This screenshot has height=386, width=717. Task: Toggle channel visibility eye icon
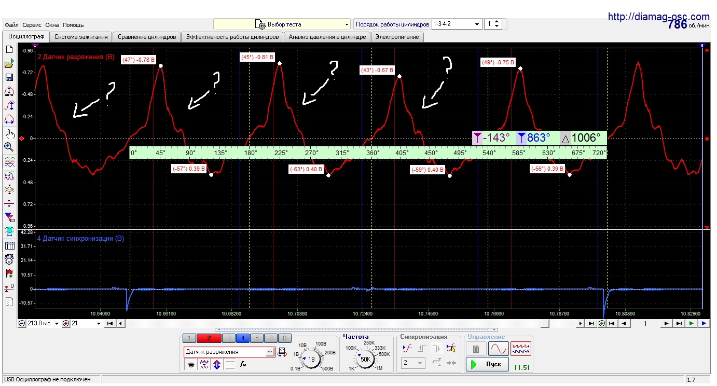(x=191, y=365)
